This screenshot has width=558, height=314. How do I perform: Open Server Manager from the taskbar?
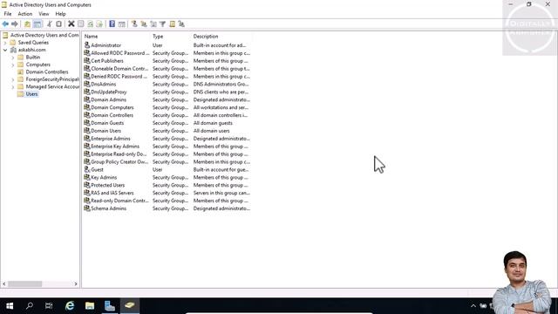(x=110, y=305)
